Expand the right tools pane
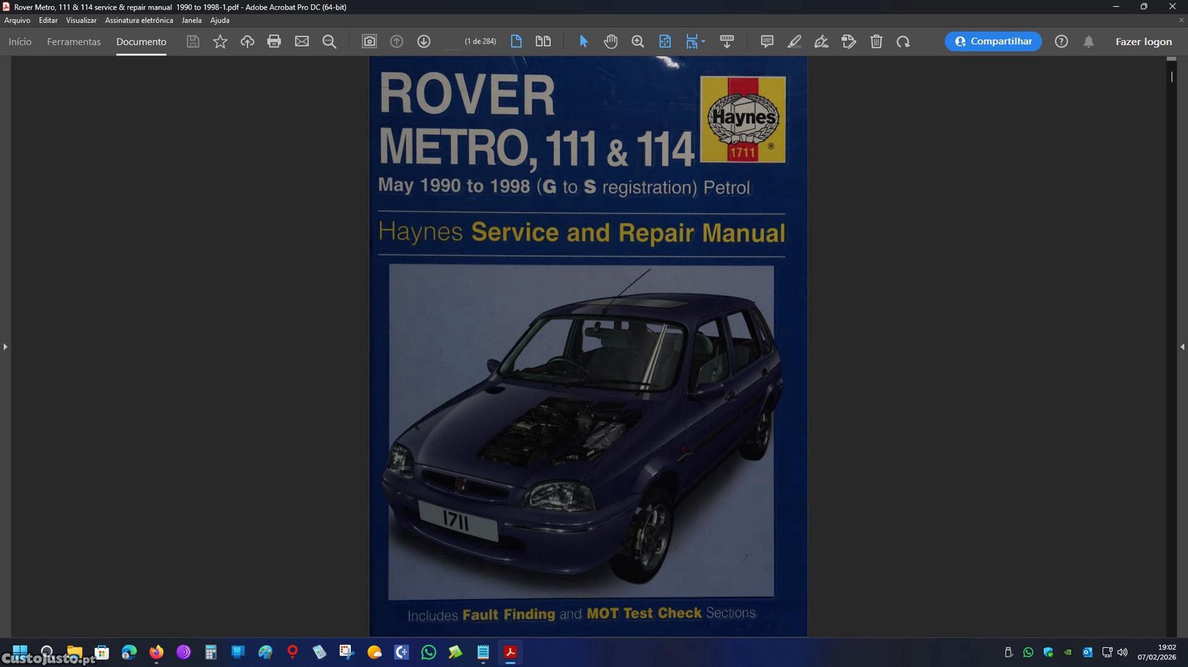Image resolution: width=1188 pixels, height=667 pixels. coord(1182,347)
